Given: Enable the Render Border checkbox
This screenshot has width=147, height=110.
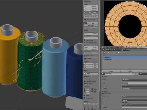Looking at the screenshot, I should pyautogui.click(x=85, y=56).
